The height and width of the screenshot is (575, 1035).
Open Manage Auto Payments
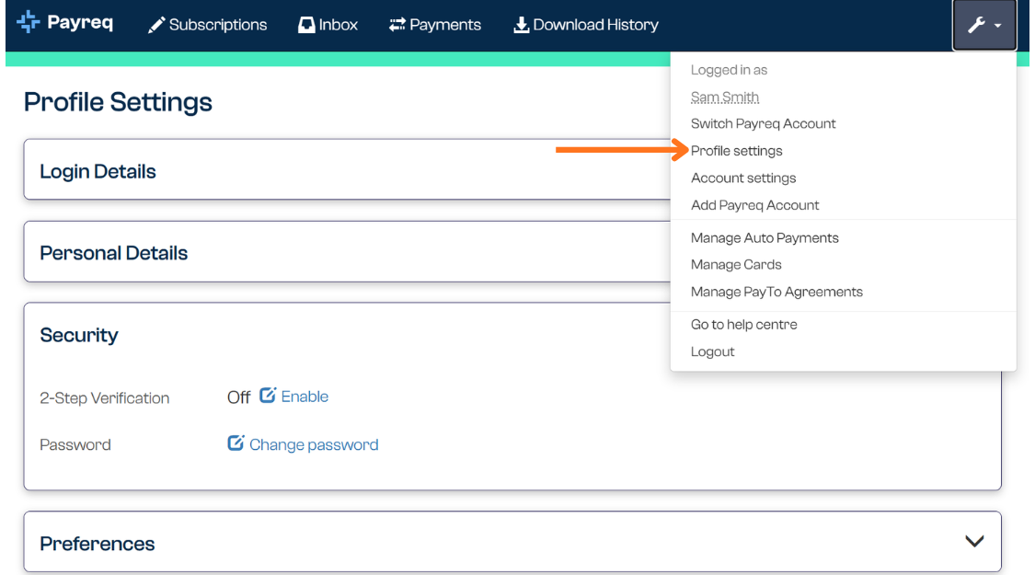(765, 237)
